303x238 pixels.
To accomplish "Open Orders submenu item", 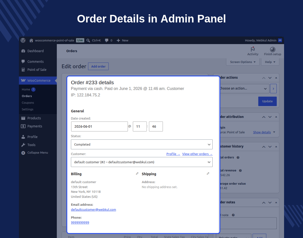I will [27, 96].
